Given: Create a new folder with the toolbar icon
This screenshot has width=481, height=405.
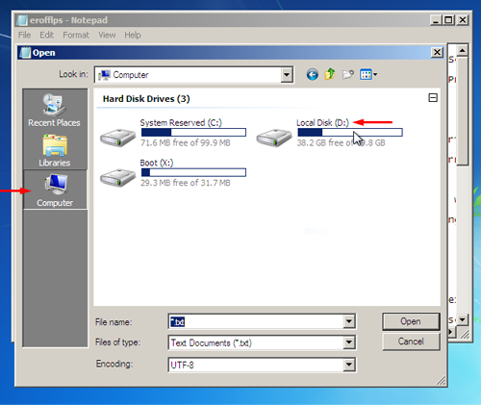Looking at the screenshot, I should click(348, 74).
